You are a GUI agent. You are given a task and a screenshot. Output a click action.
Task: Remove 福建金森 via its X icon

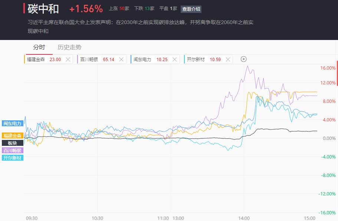click(x=68, y=59)
